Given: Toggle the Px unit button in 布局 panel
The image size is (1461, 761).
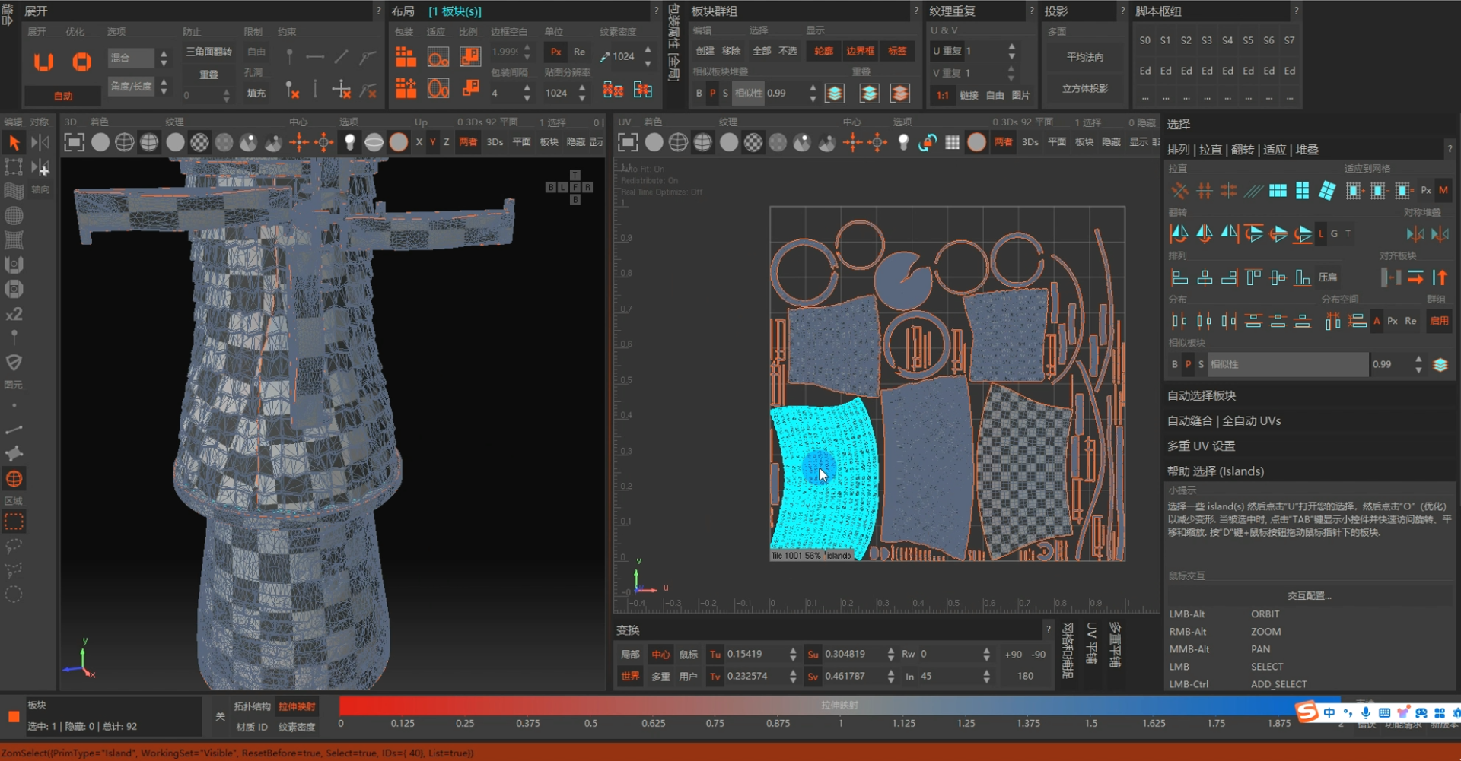Looking at the screenshot, I should tap(556, 52).
